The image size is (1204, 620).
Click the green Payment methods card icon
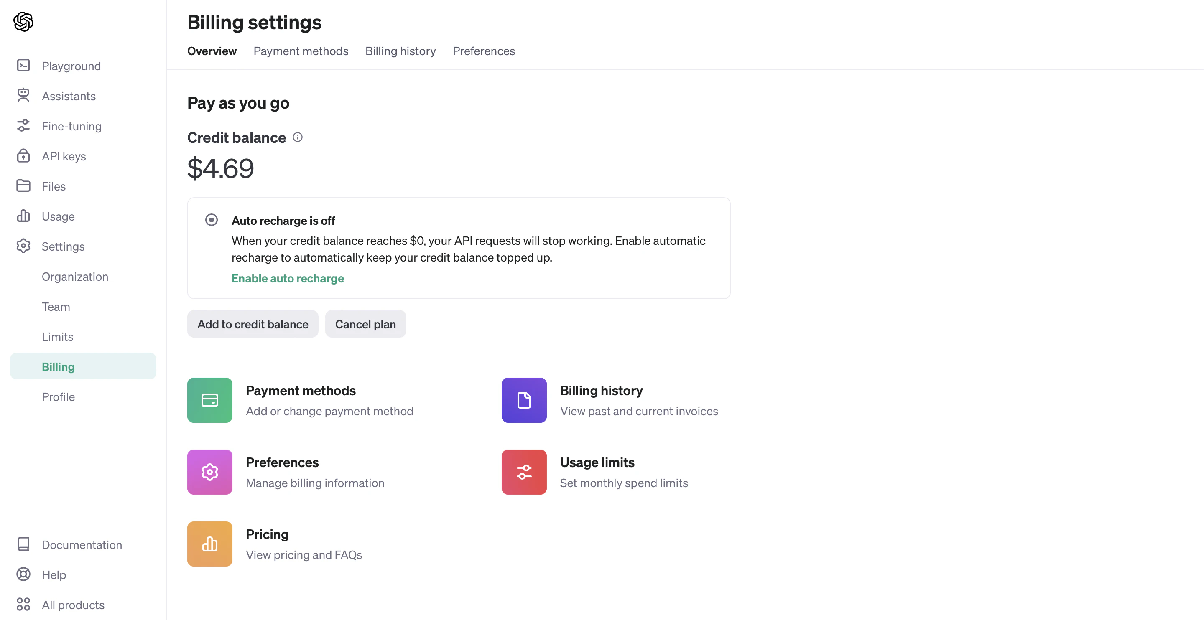[x=210, y=400]
